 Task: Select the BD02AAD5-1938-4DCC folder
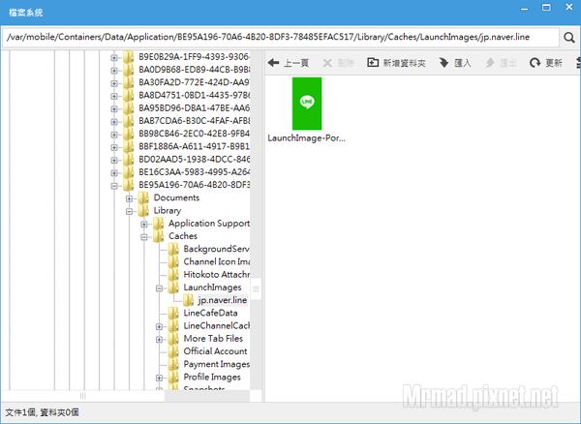click(195, 159)
